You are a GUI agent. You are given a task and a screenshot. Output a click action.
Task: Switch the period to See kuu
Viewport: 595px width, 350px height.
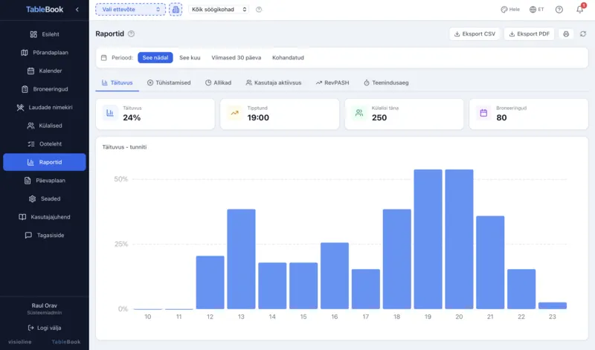pos(190,57)
